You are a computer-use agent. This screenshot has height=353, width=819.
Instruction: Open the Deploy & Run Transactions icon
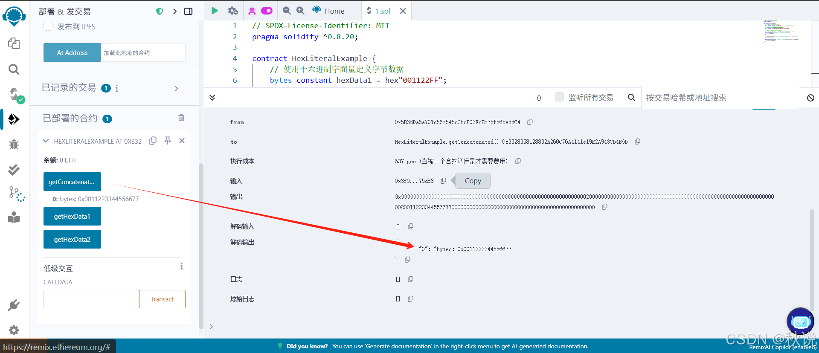pyautogui.click(x=14, y=119)
